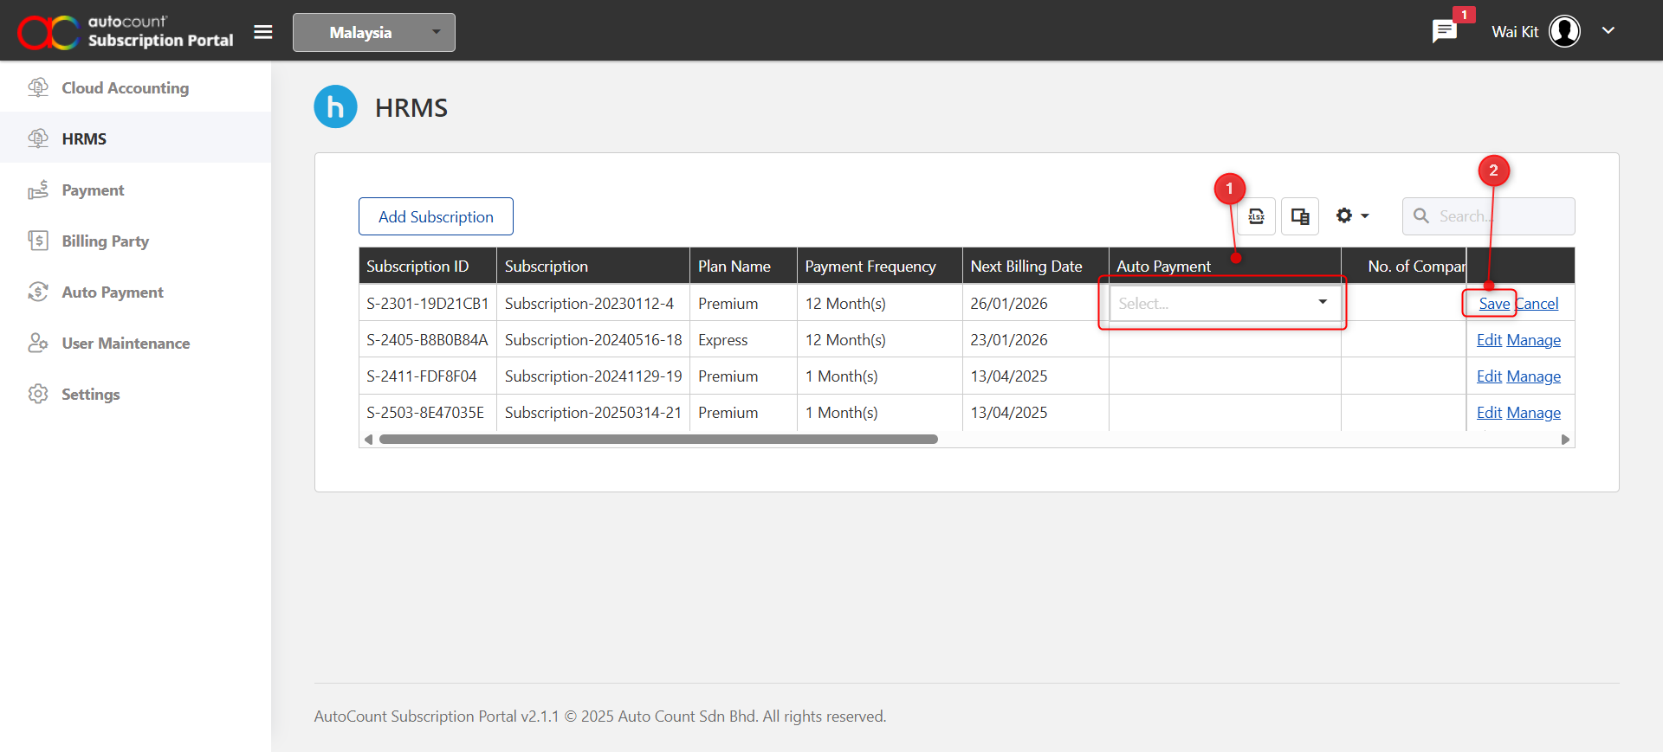Image resolution: width=1663 pixels, height=752 pixels.
Task: Click Save link in first row
Action: (x=1494, y=304)
